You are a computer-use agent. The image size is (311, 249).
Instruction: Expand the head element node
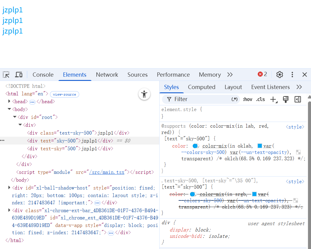tap(9, 101)
